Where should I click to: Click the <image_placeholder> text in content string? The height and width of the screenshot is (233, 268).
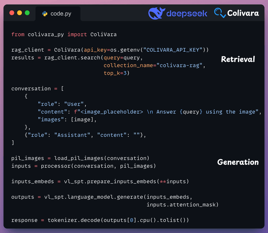(112, 112)
